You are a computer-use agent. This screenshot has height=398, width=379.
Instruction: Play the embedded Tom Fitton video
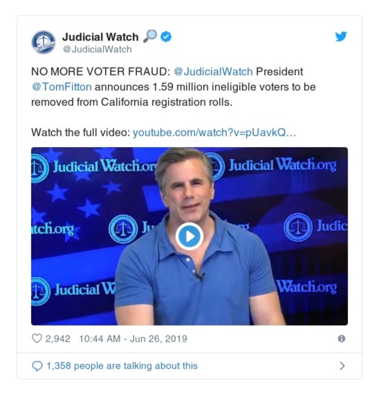189,236
